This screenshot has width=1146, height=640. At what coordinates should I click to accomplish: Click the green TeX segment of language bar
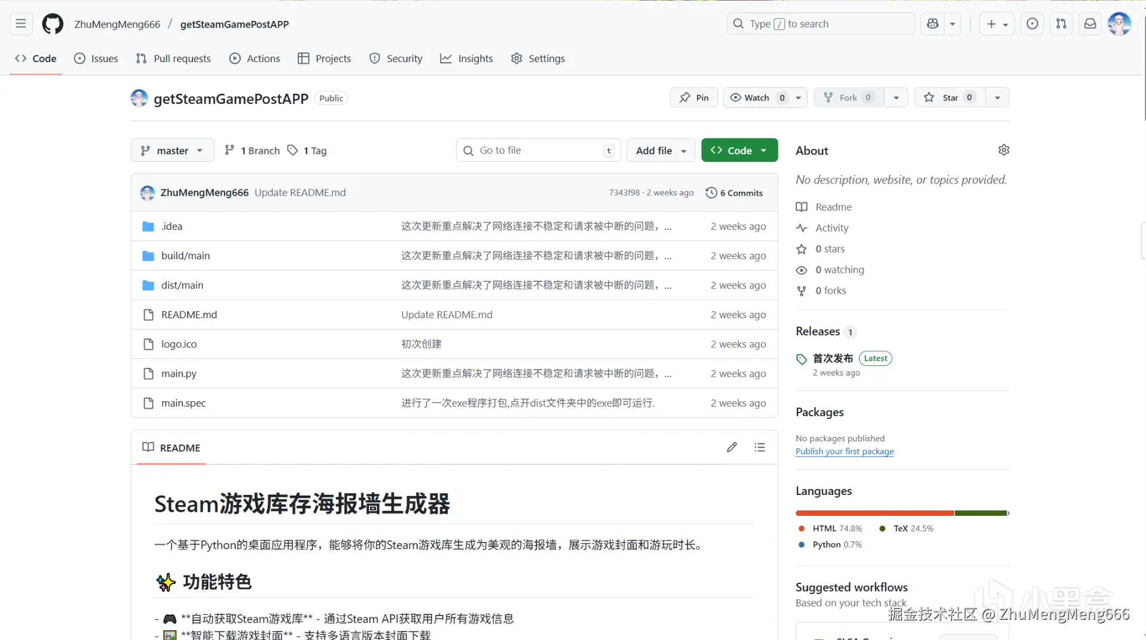[x=981, y=513]
